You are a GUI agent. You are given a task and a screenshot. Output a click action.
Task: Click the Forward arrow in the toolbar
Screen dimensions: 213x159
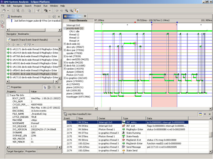click(62, 10)
